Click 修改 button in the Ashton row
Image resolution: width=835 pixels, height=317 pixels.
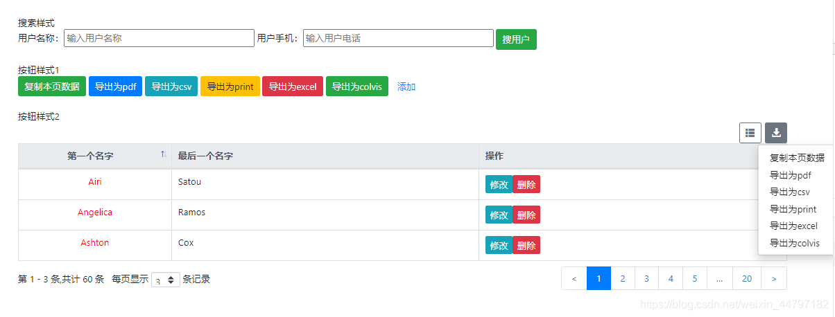point(499,245)
